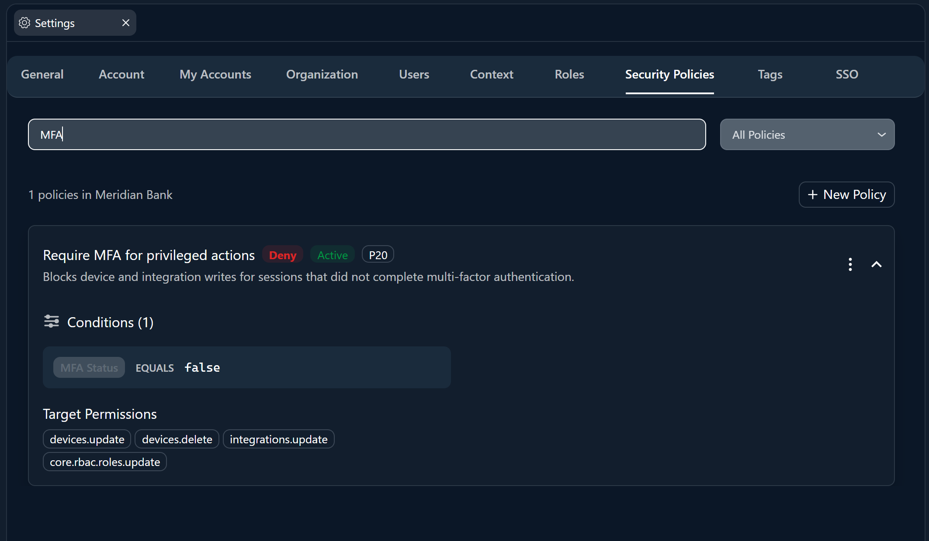
Task: Click the integrations.update permission chip
Action: point(279,439)
